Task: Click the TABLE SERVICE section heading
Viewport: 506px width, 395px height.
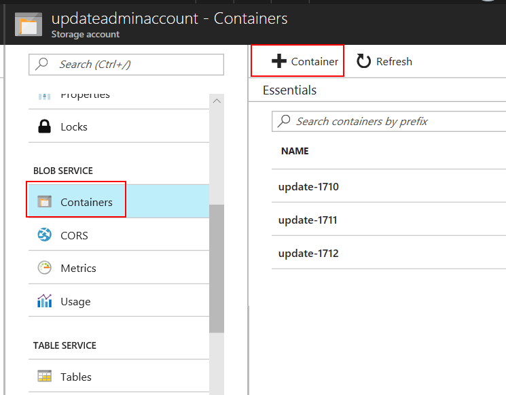Action: tap(65, 345)
